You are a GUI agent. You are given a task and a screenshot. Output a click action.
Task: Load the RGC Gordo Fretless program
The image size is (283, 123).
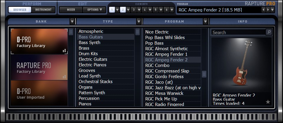pos(172,76)
